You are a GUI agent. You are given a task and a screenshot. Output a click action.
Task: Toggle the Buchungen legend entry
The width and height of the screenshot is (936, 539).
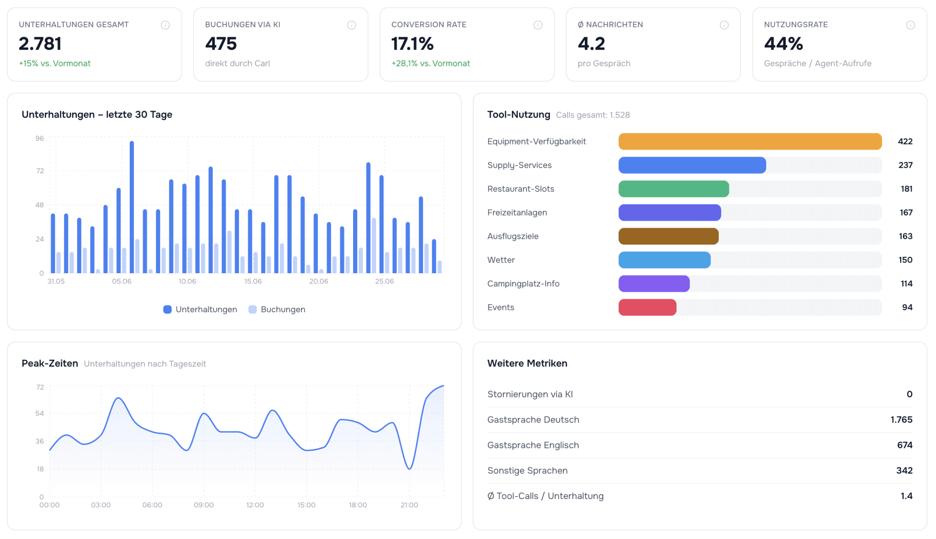[x=277, y=309]
